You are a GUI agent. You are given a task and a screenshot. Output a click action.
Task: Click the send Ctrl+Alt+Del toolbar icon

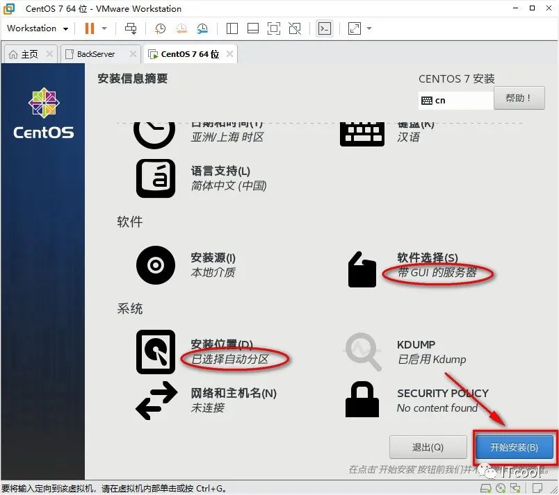tap(131, 28)
